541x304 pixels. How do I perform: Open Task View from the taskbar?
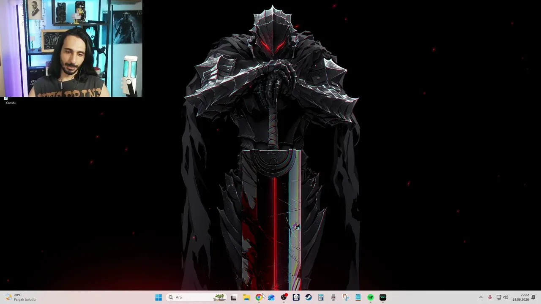233,297
